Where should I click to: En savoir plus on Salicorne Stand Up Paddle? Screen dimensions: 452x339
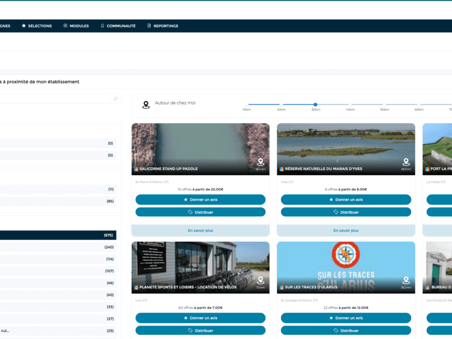tap(201, 231)
